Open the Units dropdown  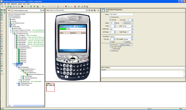click(132, 26)
